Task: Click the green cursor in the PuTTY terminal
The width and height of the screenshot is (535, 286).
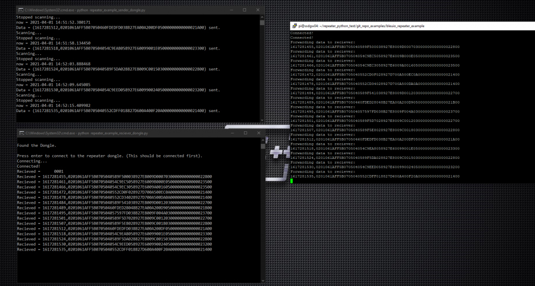Action: click(x=292, y=181)
